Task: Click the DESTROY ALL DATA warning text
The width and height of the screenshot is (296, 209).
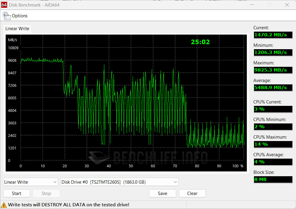Action: 69,205
